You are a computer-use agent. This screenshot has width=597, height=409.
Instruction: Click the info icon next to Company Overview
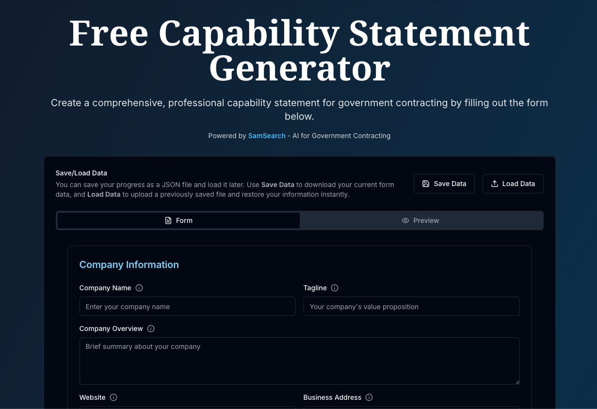(x=151, y=329)
